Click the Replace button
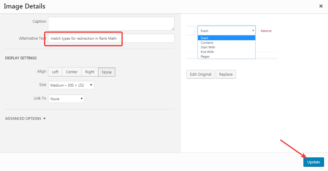Screen dimensions: 328x171 [226, 74]
